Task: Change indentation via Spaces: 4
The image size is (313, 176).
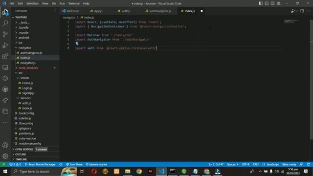Action: click(233, 164)
